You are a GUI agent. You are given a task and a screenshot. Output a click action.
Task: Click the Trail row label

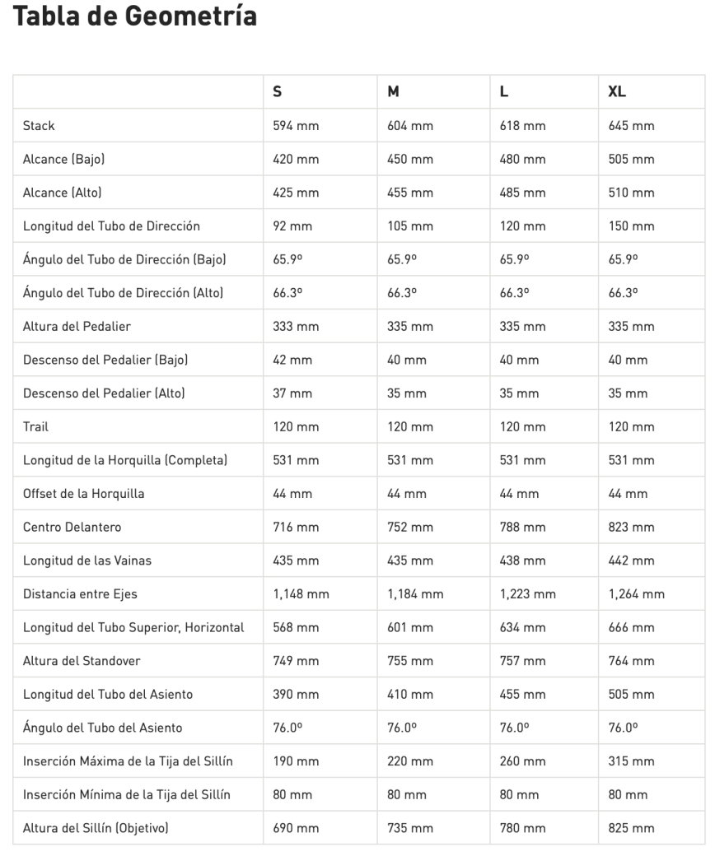35,427
